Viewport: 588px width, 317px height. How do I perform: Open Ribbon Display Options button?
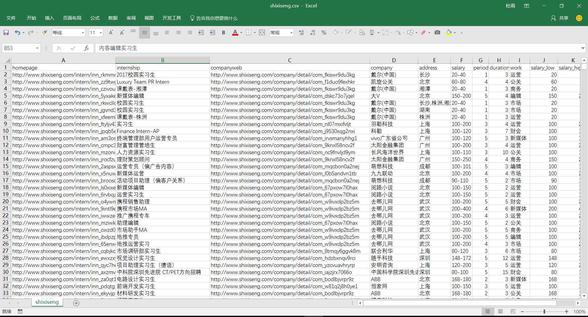pyautogui.click(x=526, y=6)
